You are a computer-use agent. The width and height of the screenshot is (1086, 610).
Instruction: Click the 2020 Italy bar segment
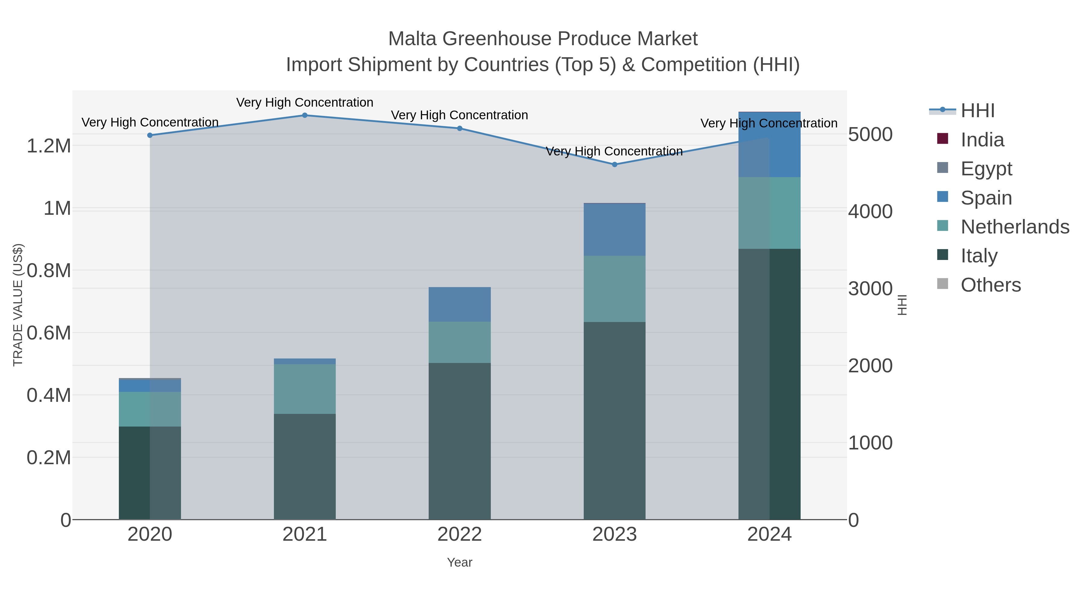(150, 473)
